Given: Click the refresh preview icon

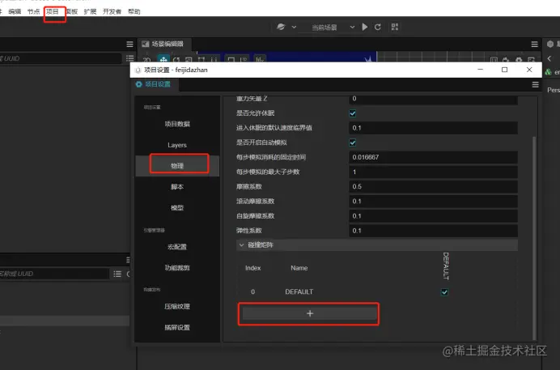Looking at the screenshot, I should click(x=377, y=27).
